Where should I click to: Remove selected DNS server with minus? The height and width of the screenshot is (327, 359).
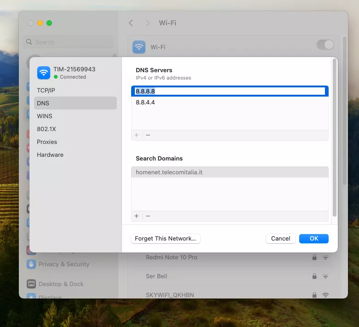coord(148,135)
